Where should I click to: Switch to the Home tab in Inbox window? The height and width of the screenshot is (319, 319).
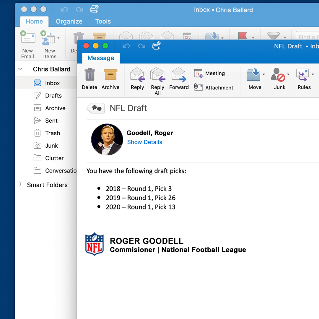pos(34,21)
